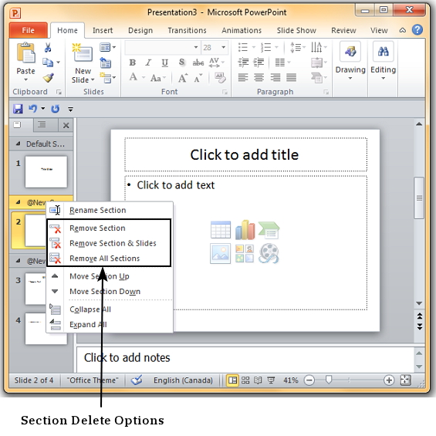Screen dimensions: 436x436
Task: Minimize the ribbon with caret icon
Action: [x=402, y=30]
